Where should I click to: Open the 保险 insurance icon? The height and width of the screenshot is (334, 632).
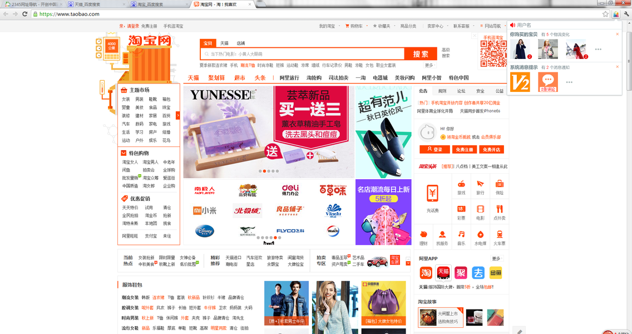500,184
